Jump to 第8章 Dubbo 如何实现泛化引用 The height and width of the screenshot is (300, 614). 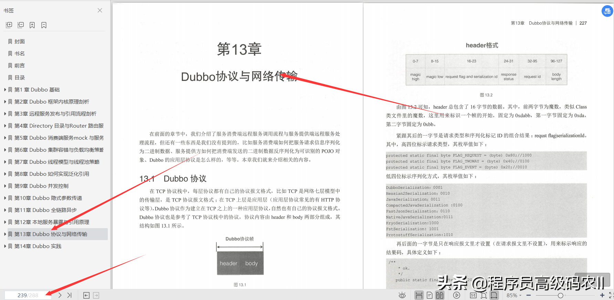[52, 174]
